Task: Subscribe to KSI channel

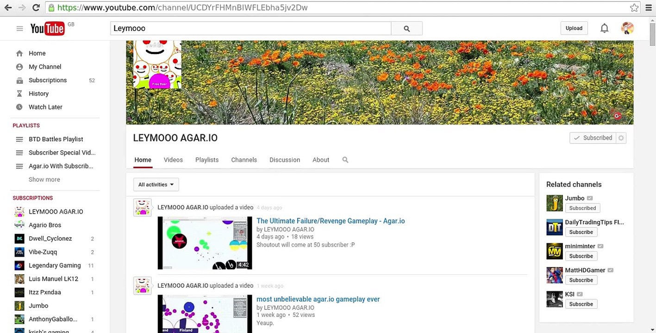Action: (x=581, y=304)
